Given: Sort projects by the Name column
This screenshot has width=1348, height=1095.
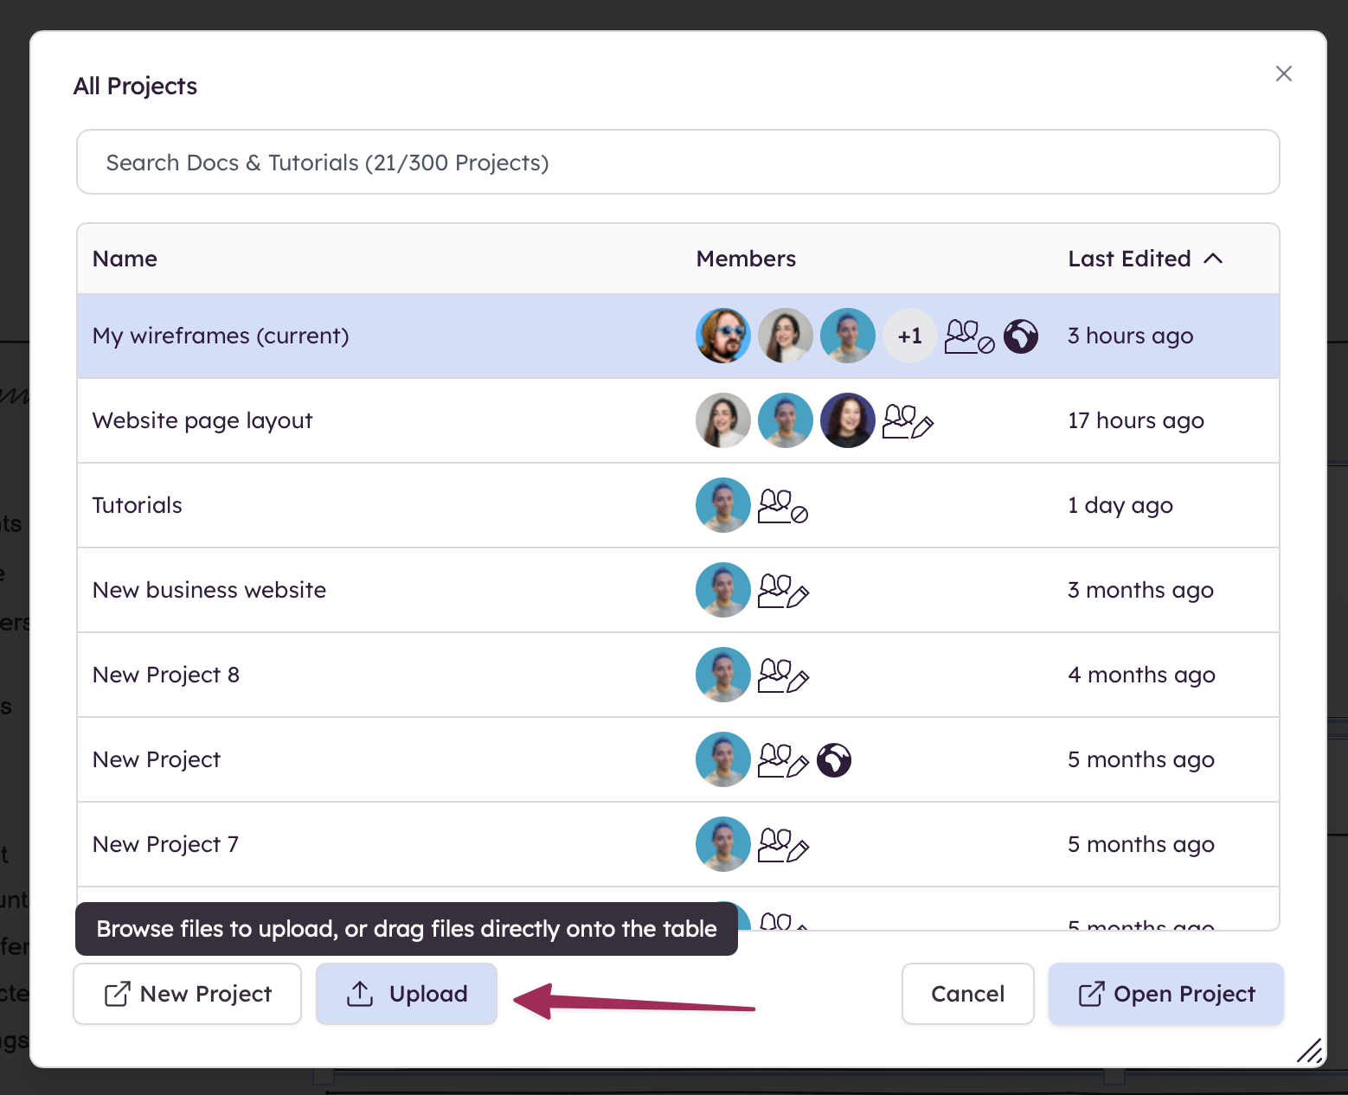Looking at the screenshot, I should click(124, 259).
